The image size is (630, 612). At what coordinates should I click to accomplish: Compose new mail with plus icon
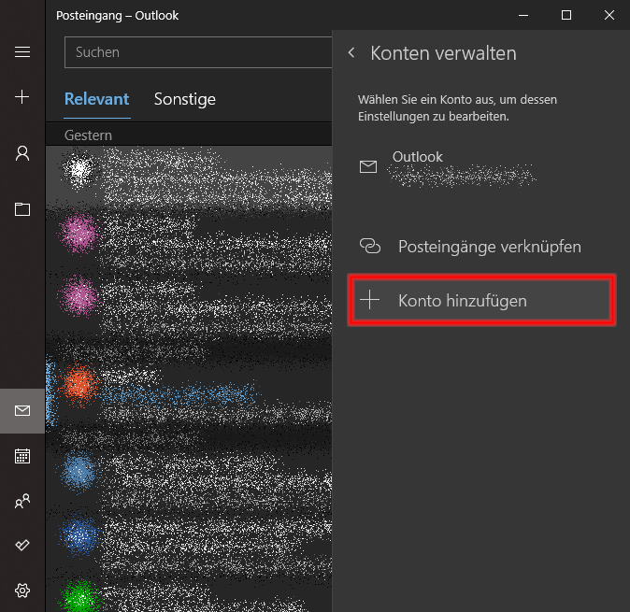coord(22,97)
